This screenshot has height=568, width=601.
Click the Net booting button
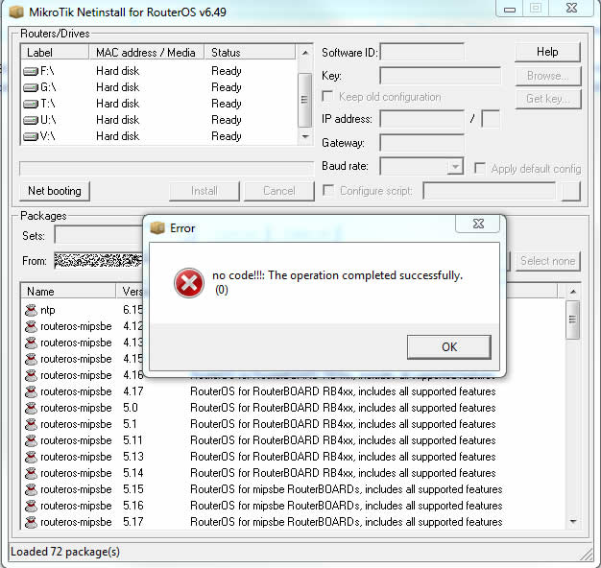(x=55, y=191)
